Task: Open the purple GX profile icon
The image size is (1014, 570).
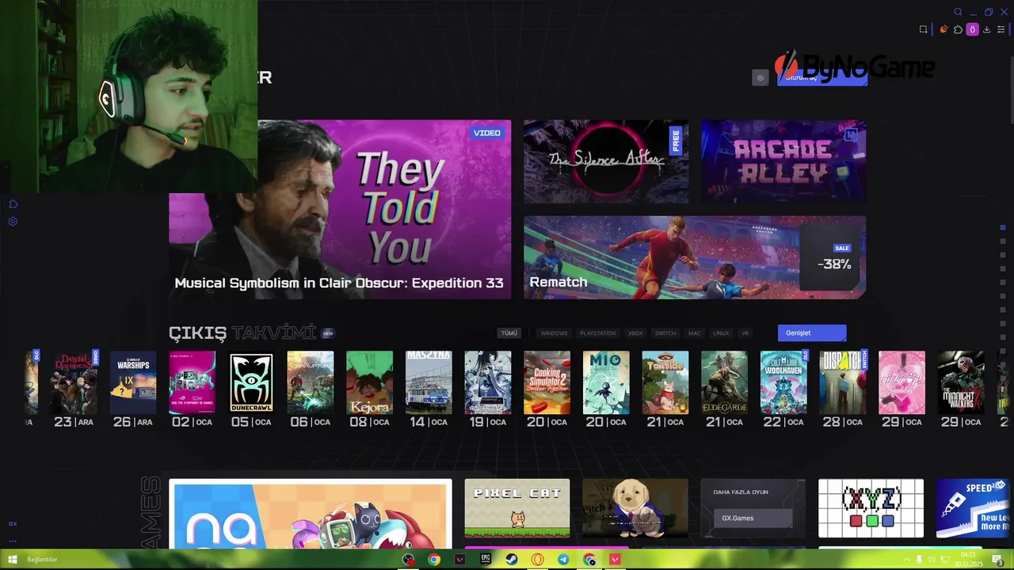Action: pos(972,29)
